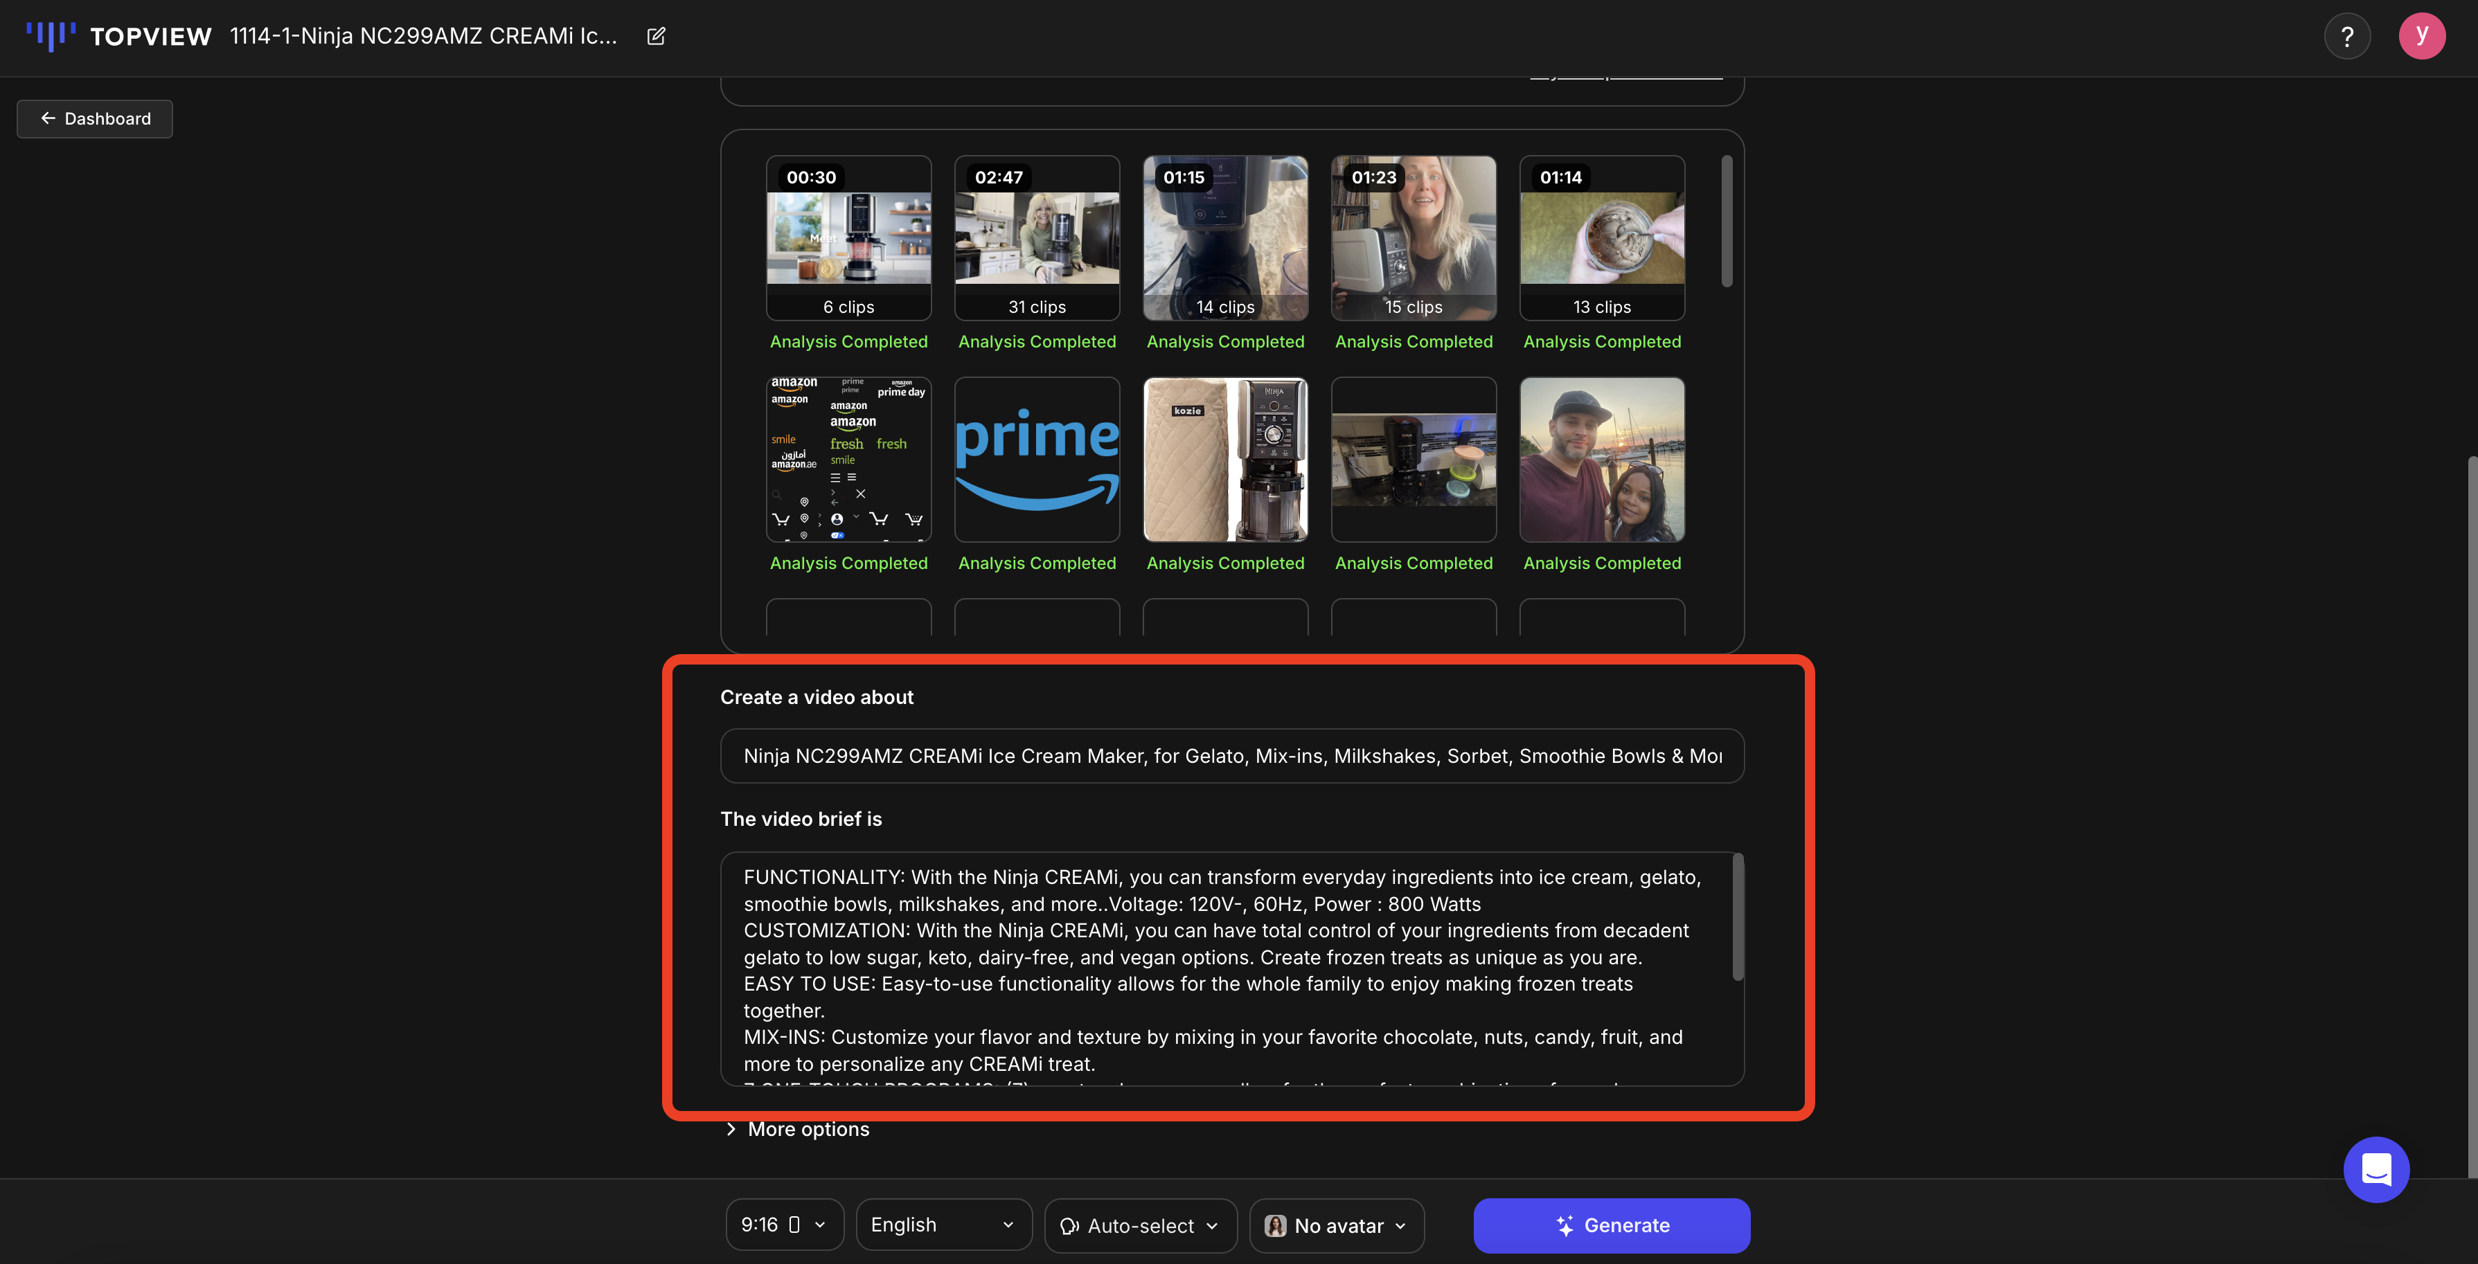Click the '13 clips' label
Viewport: 2478px width, 1264px height.
pyautogui.click(x=1602, y=307)
